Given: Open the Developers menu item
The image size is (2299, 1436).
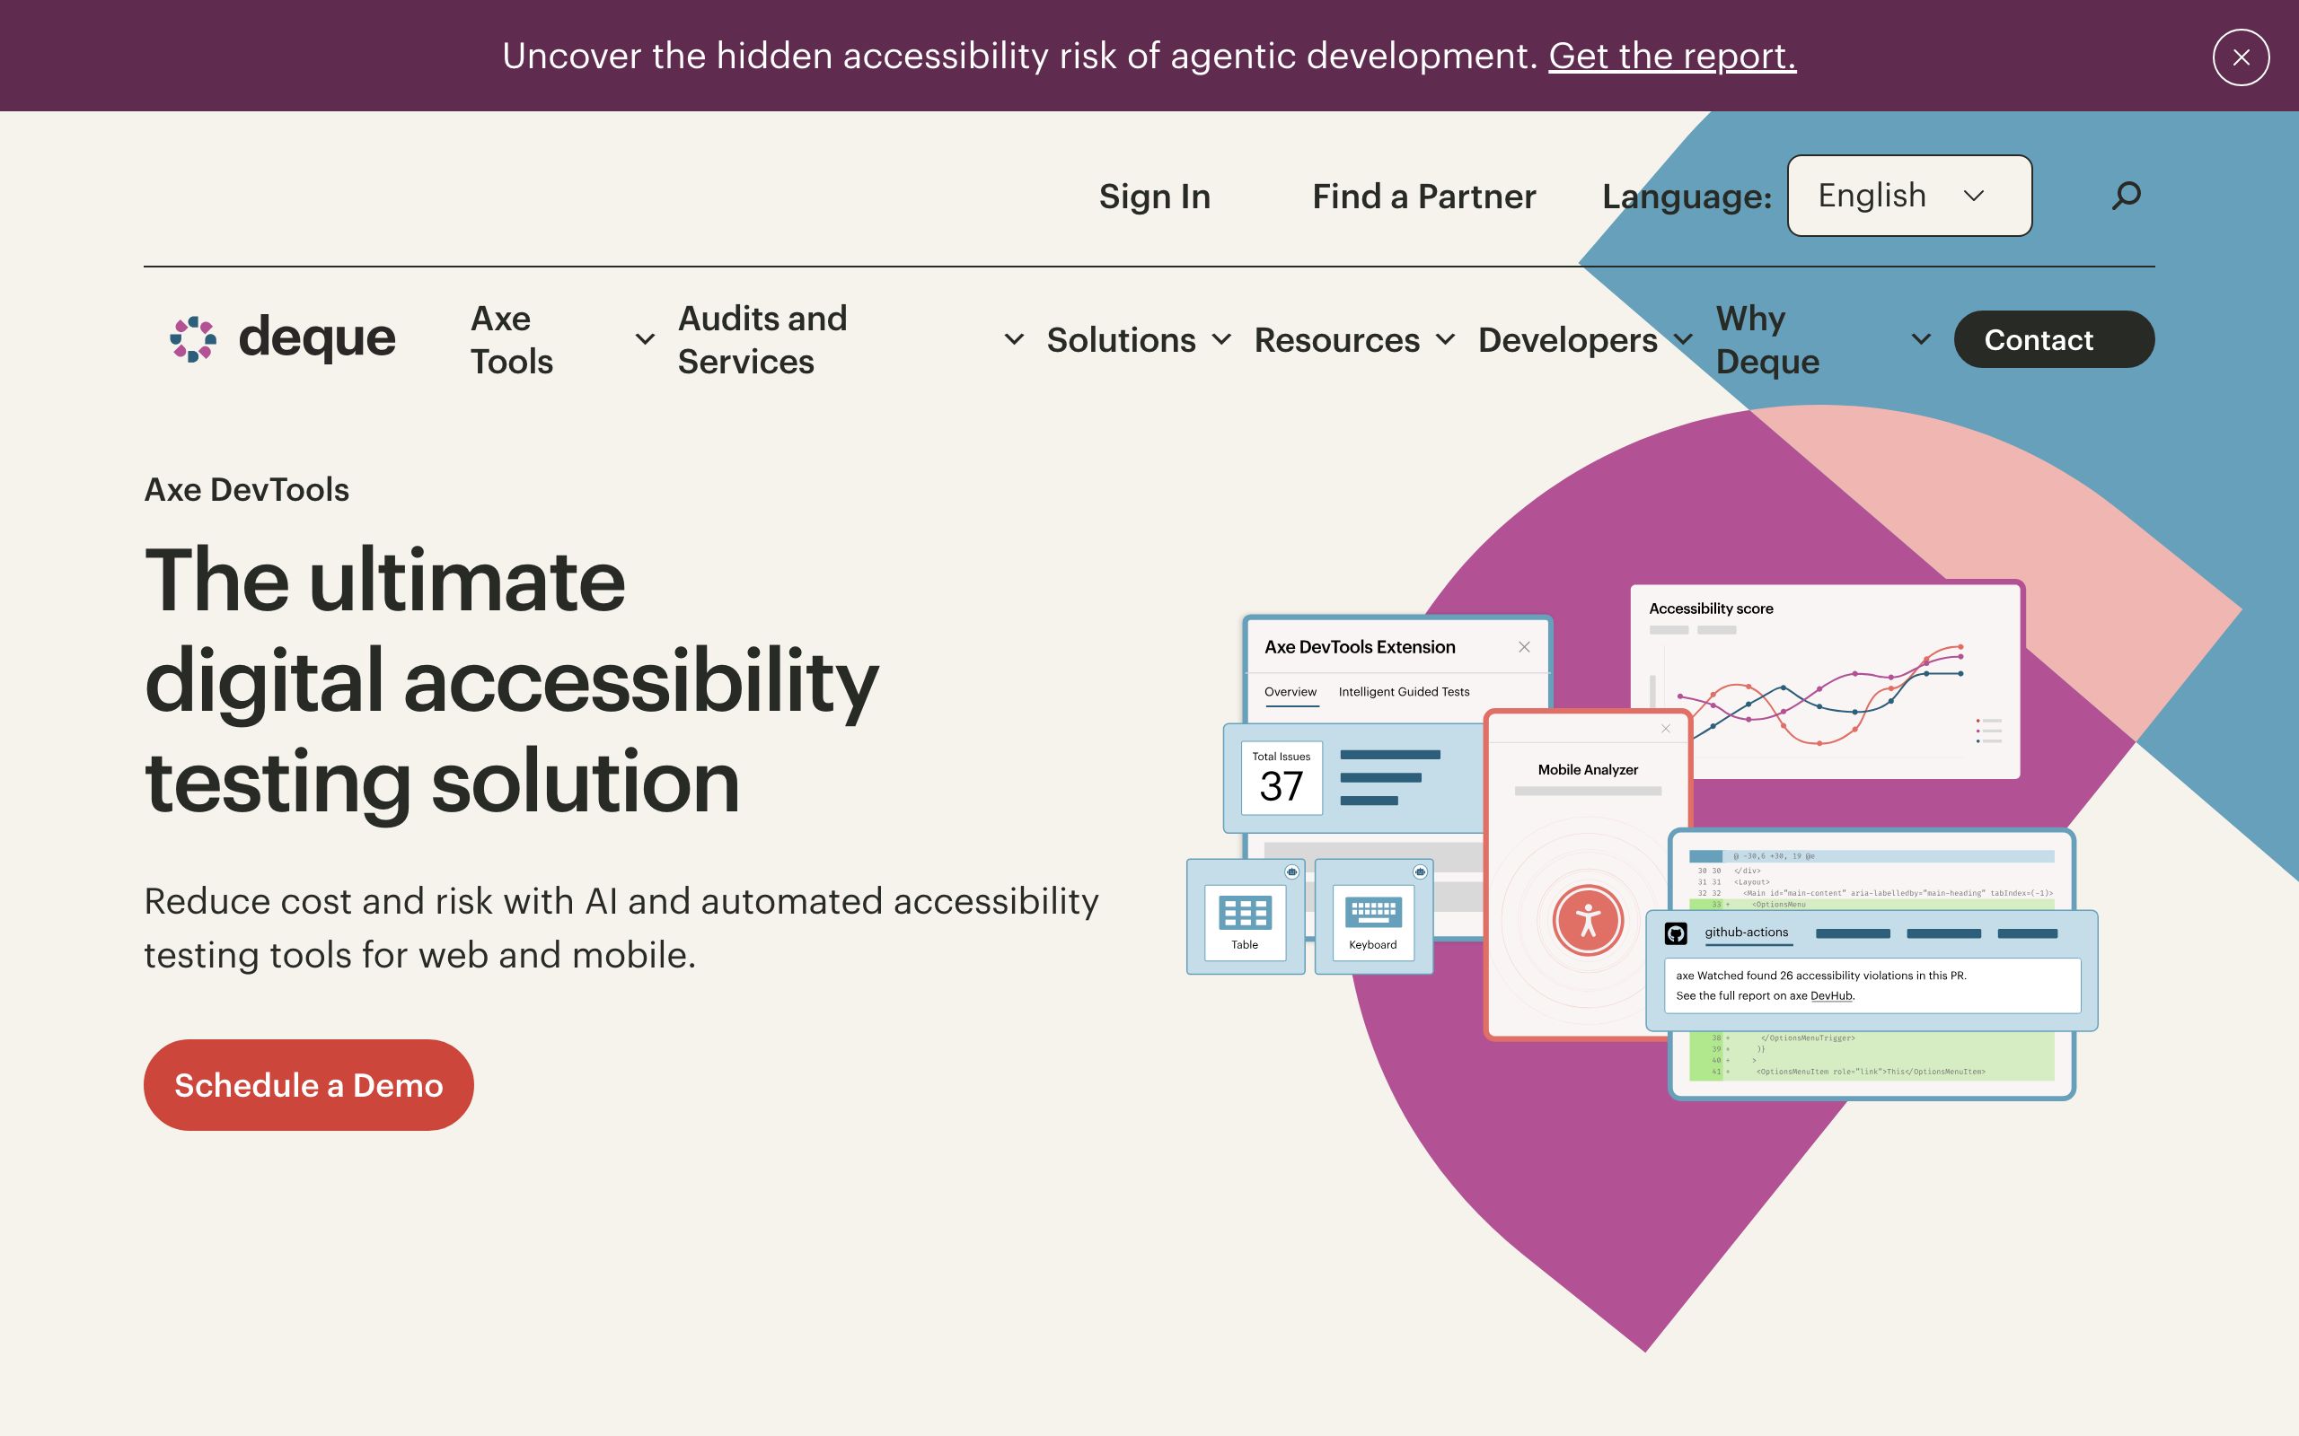Looking at the screenshot, I should 1567,339.
